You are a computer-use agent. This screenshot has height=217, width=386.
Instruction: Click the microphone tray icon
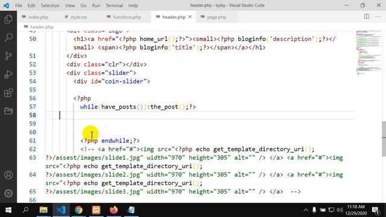coord(314,210)
